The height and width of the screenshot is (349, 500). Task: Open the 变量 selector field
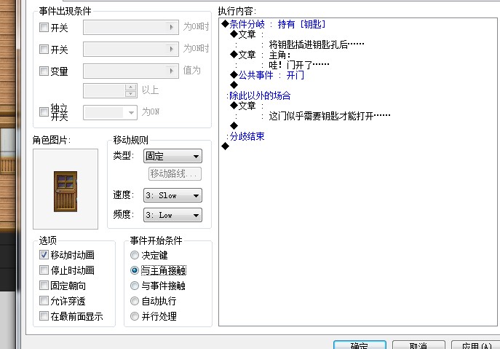pyautogui.click(x=131, y=71)
